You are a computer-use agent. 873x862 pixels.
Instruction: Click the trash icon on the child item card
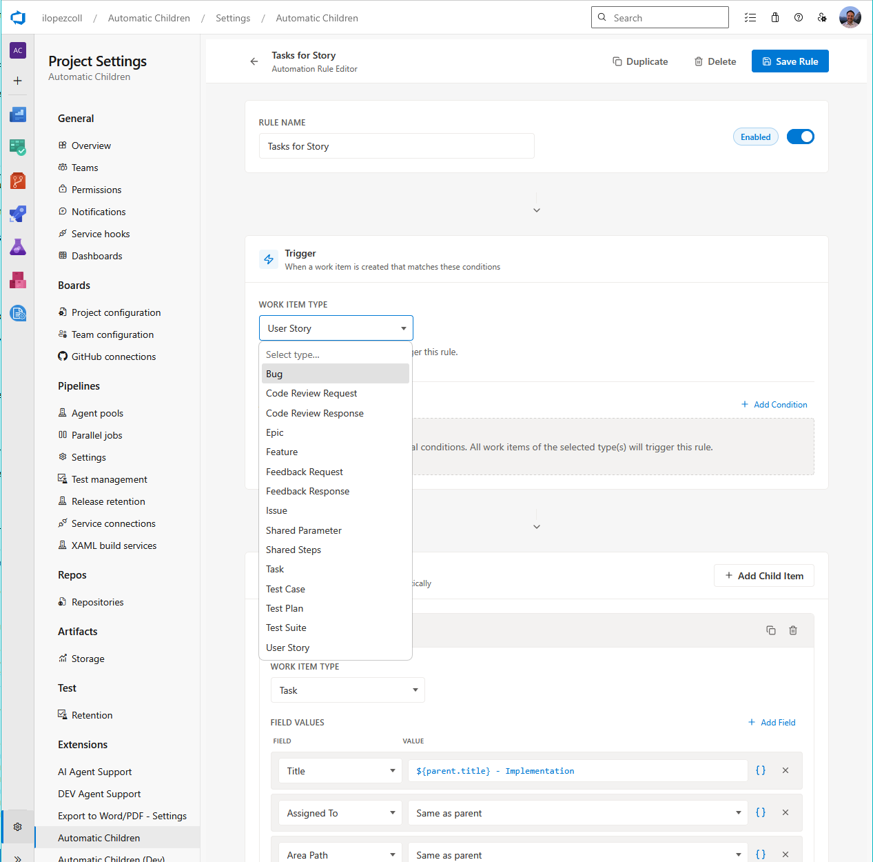(x=792, y=630)
